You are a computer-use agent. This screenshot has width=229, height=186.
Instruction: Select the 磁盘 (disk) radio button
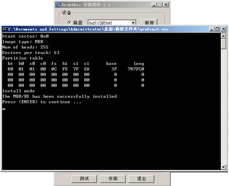(x=70, y=23)
